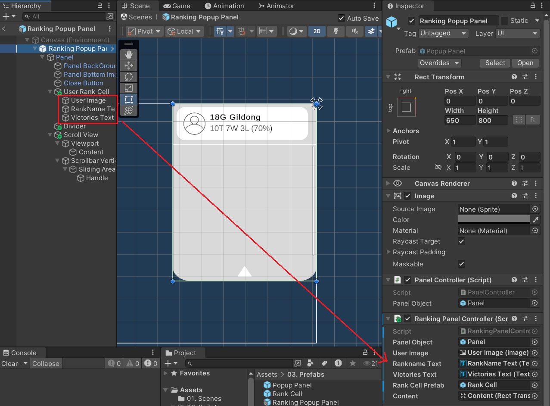Open the Layer UI dropdown

[518, 33]
